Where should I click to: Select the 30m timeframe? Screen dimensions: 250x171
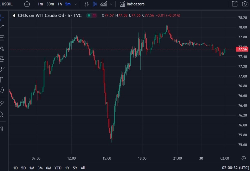50,4
